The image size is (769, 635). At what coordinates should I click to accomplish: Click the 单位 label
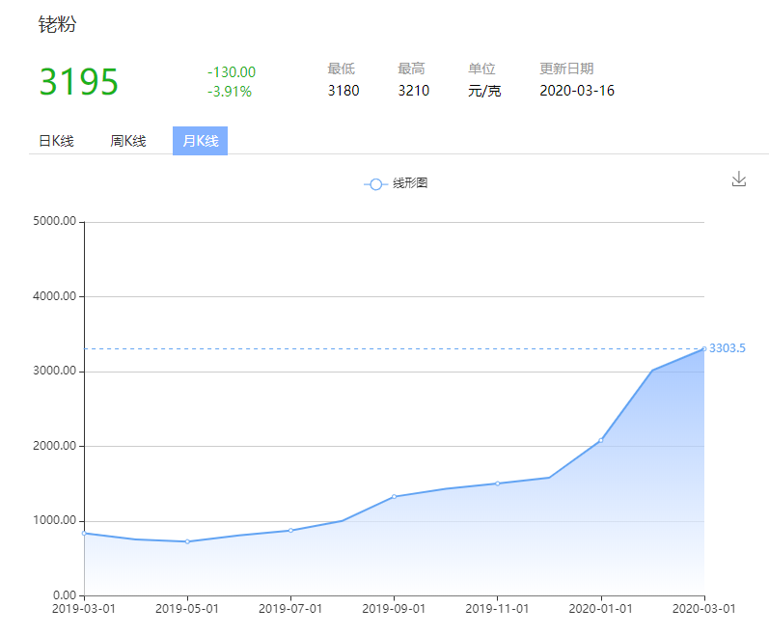click(481, 69)
